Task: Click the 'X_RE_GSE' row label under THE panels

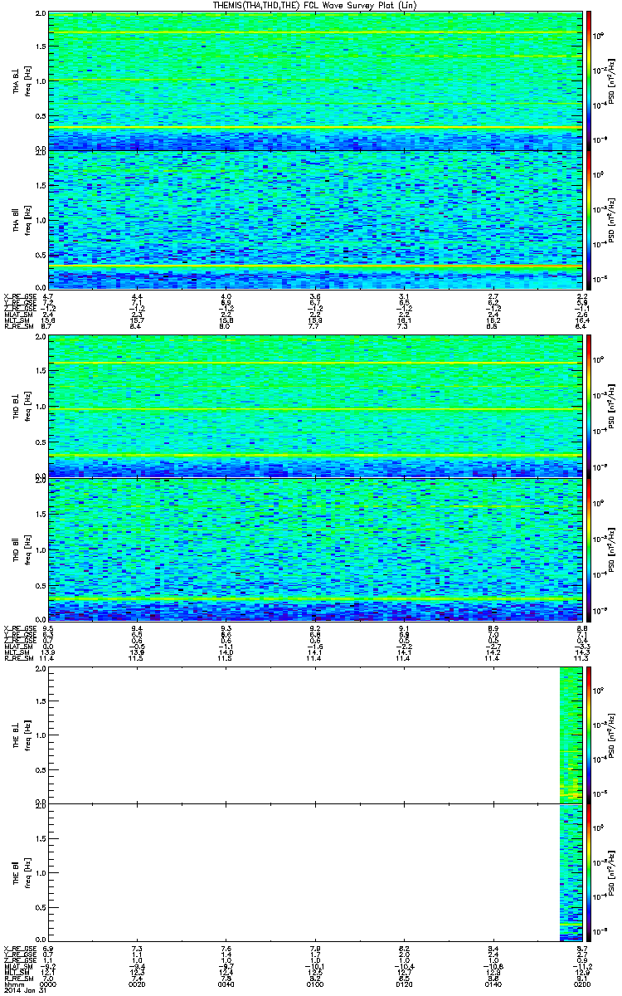Action: pyautogui.click(x=20, y=948)
